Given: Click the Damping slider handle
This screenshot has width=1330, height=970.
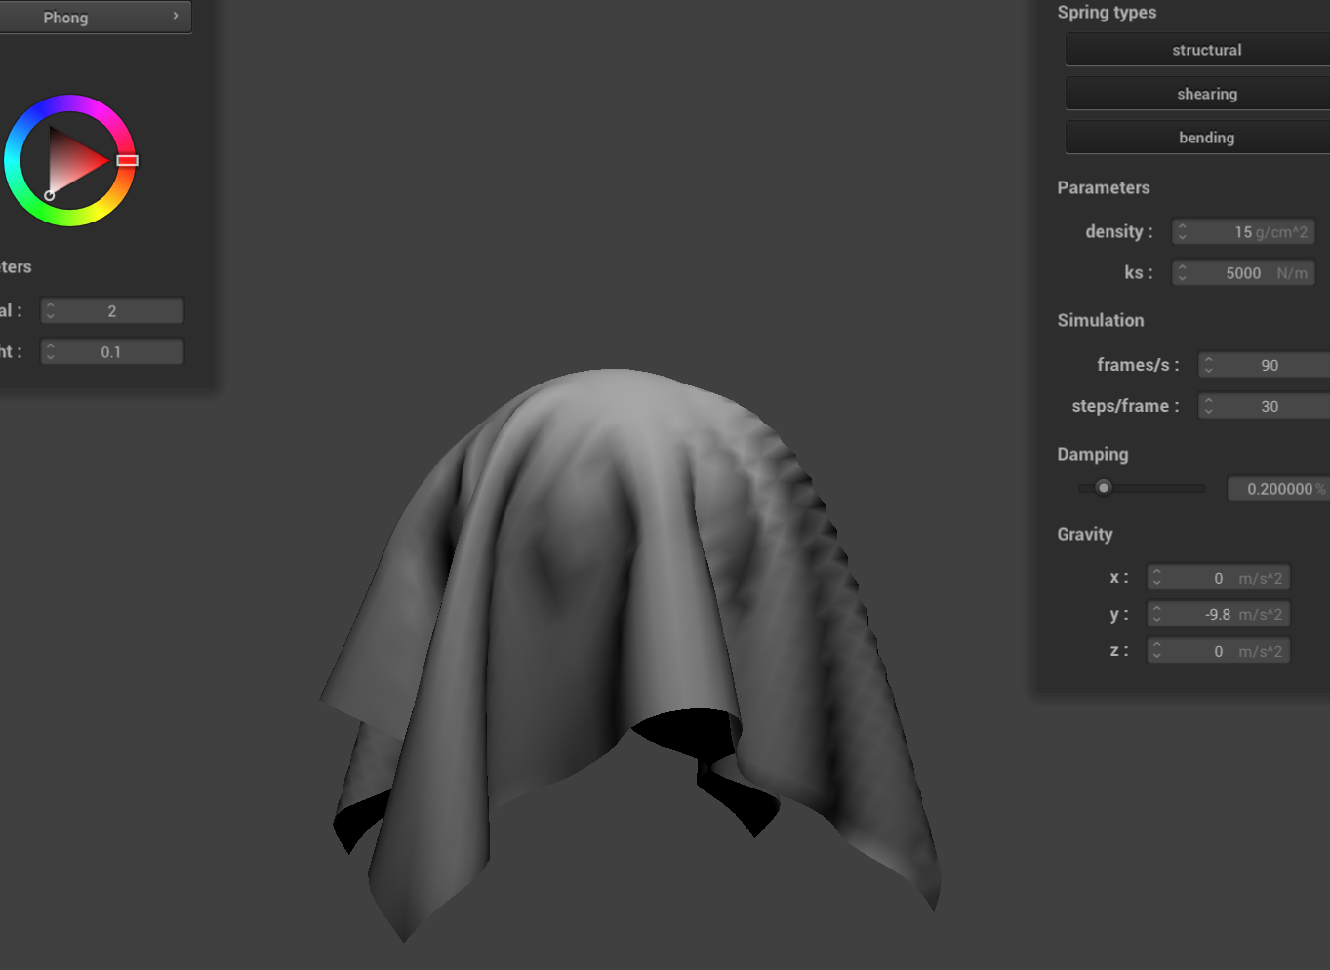Looking at the screenshot, I should pos(1104,487).
